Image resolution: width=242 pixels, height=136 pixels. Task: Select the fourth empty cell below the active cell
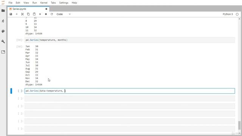tap(130, 121)
